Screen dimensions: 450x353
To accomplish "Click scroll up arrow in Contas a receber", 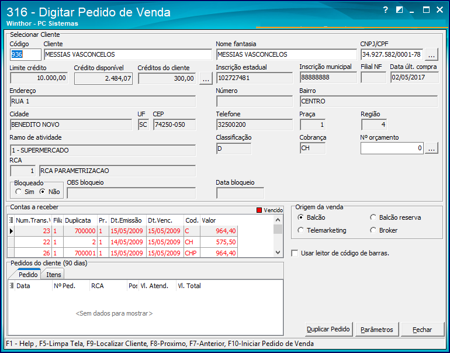I will (278, 220).
